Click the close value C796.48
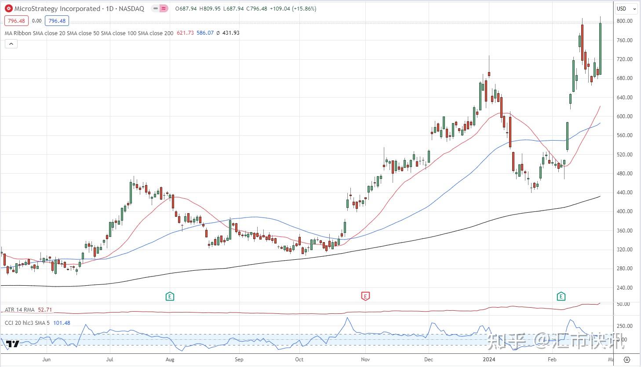This screenshot has height=367, width=641. [x=256, y=8]
